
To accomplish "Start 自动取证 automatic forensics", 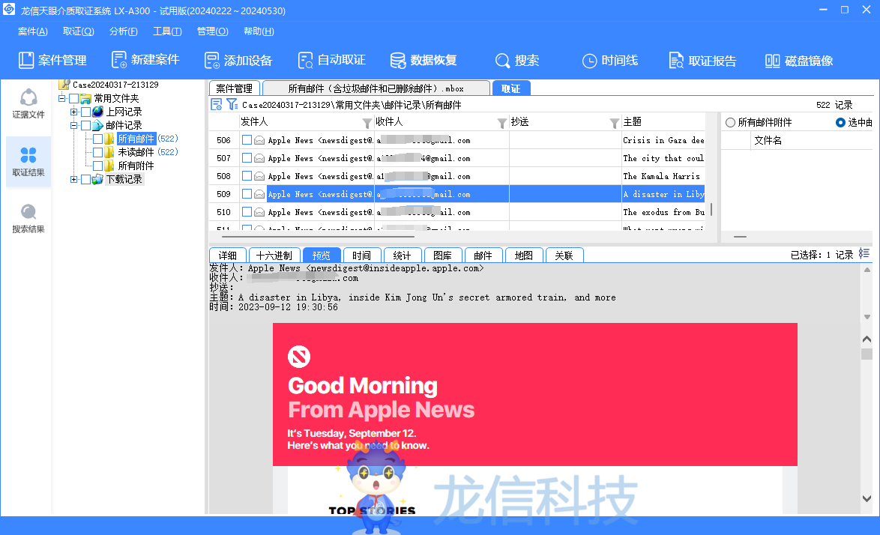I will 331,61.
